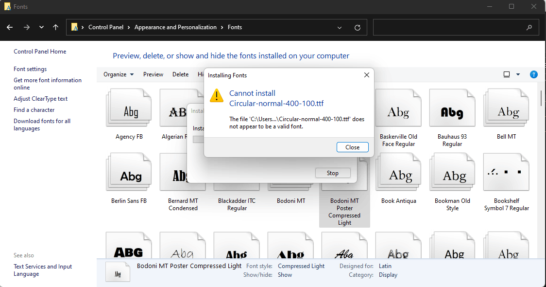Click the back navigation arrow
546x287 pixels.
click(10, 27)
